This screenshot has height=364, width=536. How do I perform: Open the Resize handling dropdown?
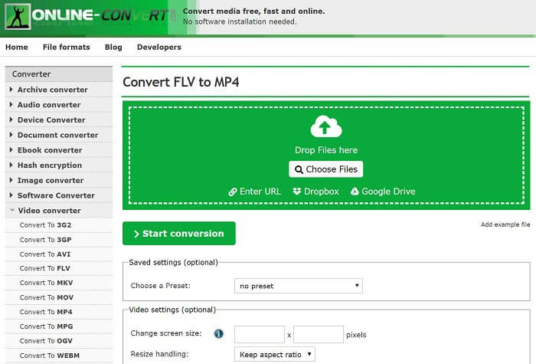(x=274, y=354)
